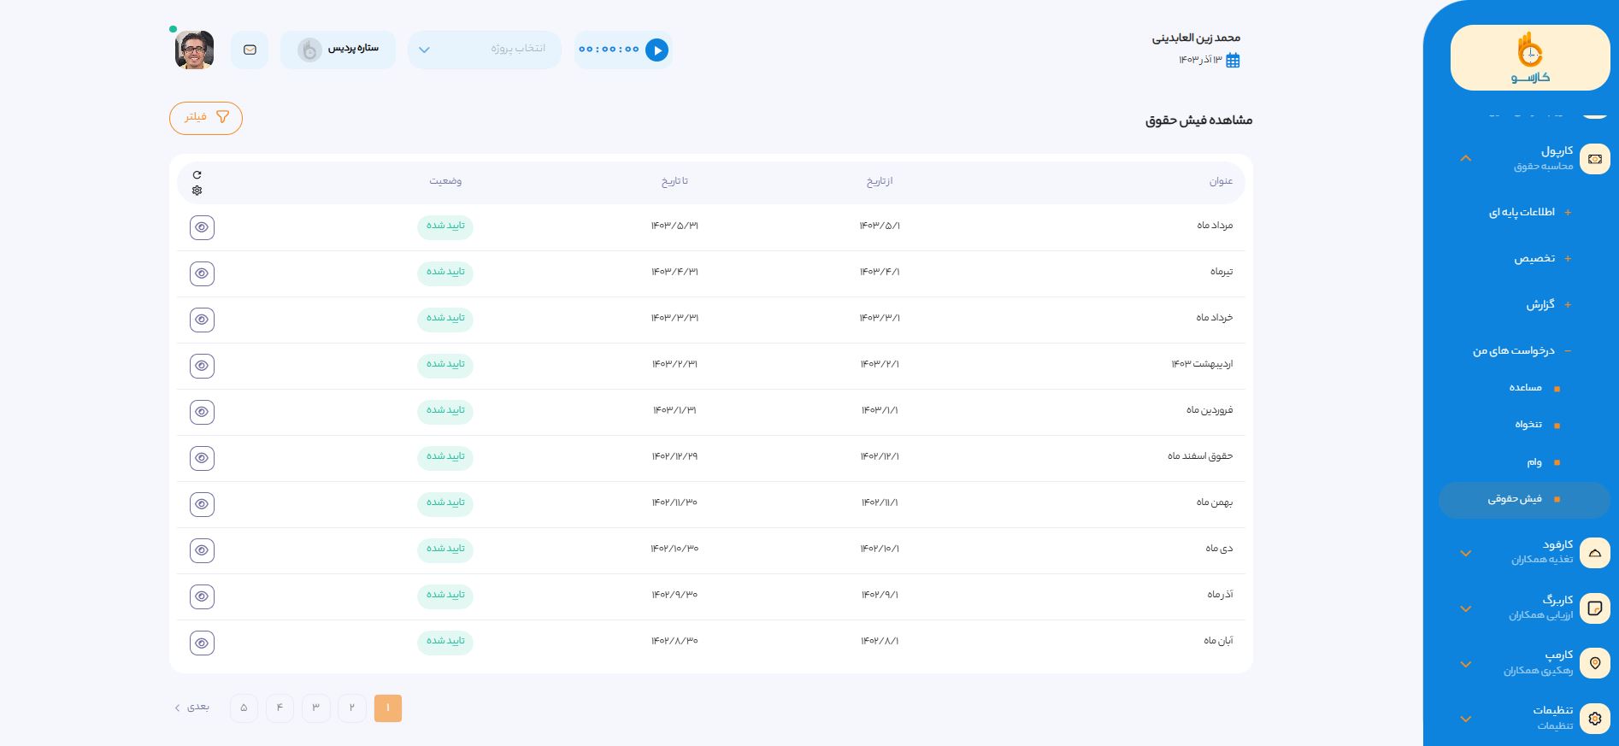The image size is (1619, 746).
Task: Click the Karfood module icon in sidebar
Action: [1594, 553]
